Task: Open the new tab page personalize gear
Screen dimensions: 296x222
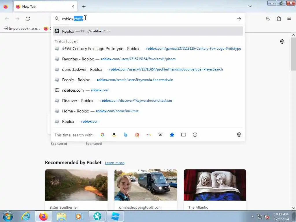Action: [282, 42]
